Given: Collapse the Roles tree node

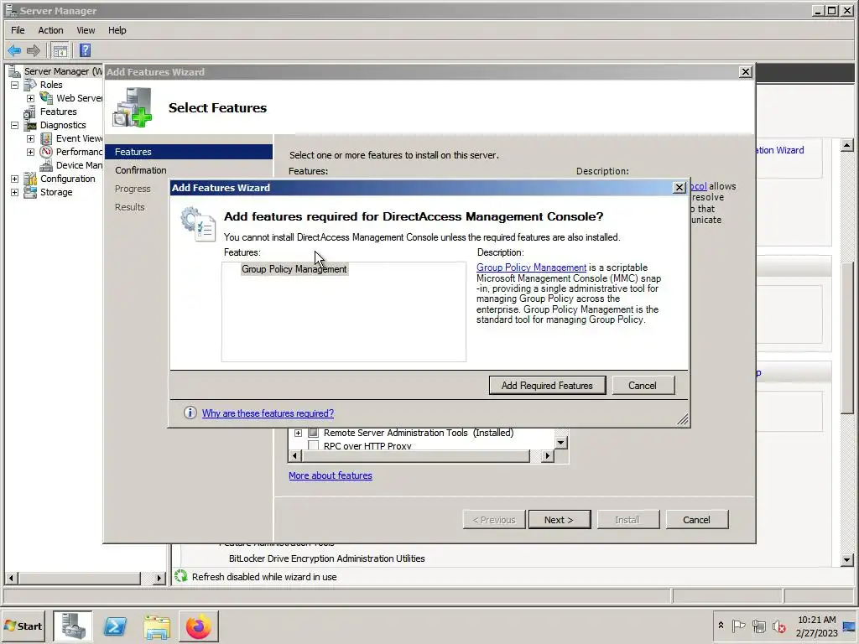Looking at the screenshot, I should click(15, 85).
